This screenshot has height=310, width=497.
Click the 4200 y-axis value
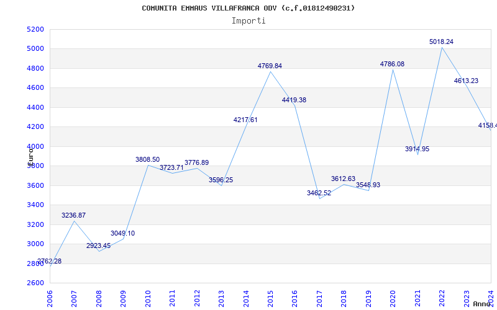click(36, 127)
